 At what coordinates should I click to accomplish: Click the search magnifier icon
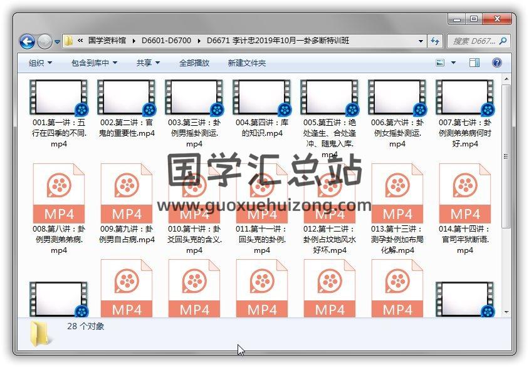pos(503,41)
